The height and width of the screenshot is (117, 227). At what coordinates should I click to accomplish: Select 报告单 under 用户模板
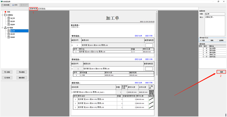(12, 37)
